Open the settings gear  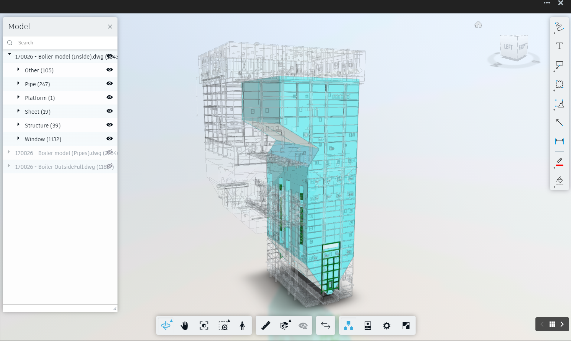coord(387,325)
